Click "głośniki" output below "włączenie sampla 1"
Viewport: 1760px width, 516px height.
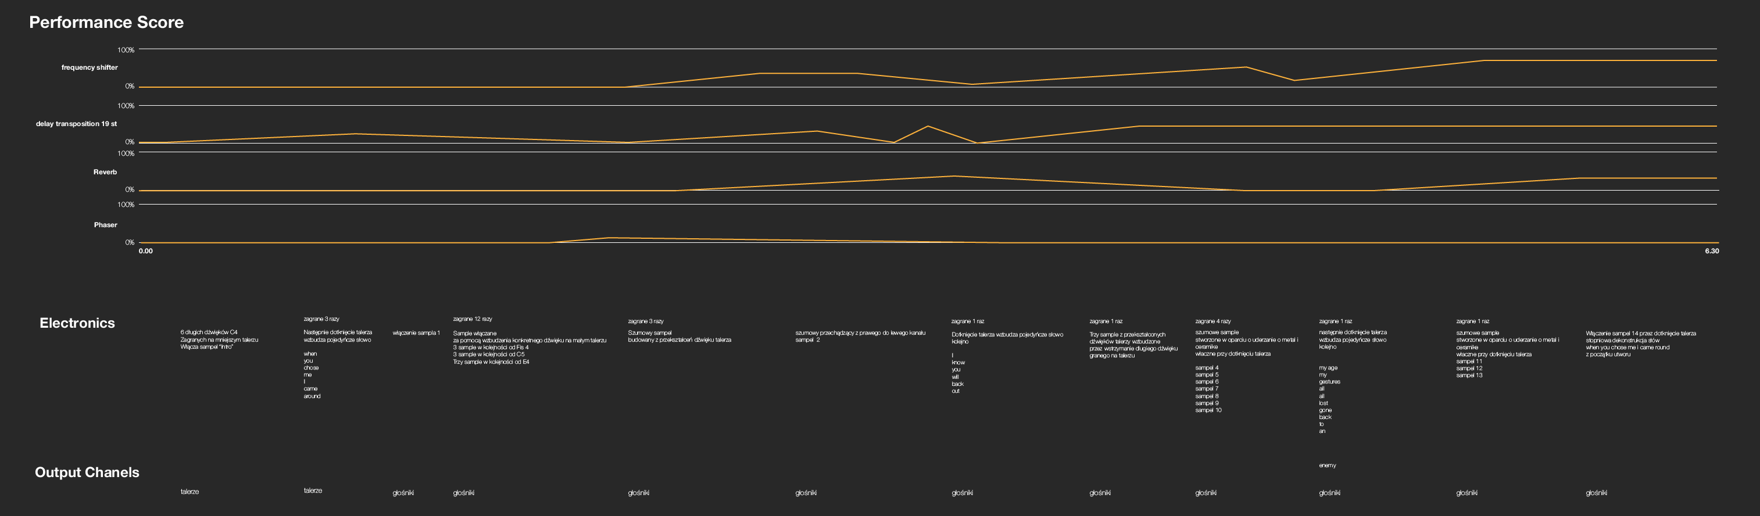(x=403, y=493)
